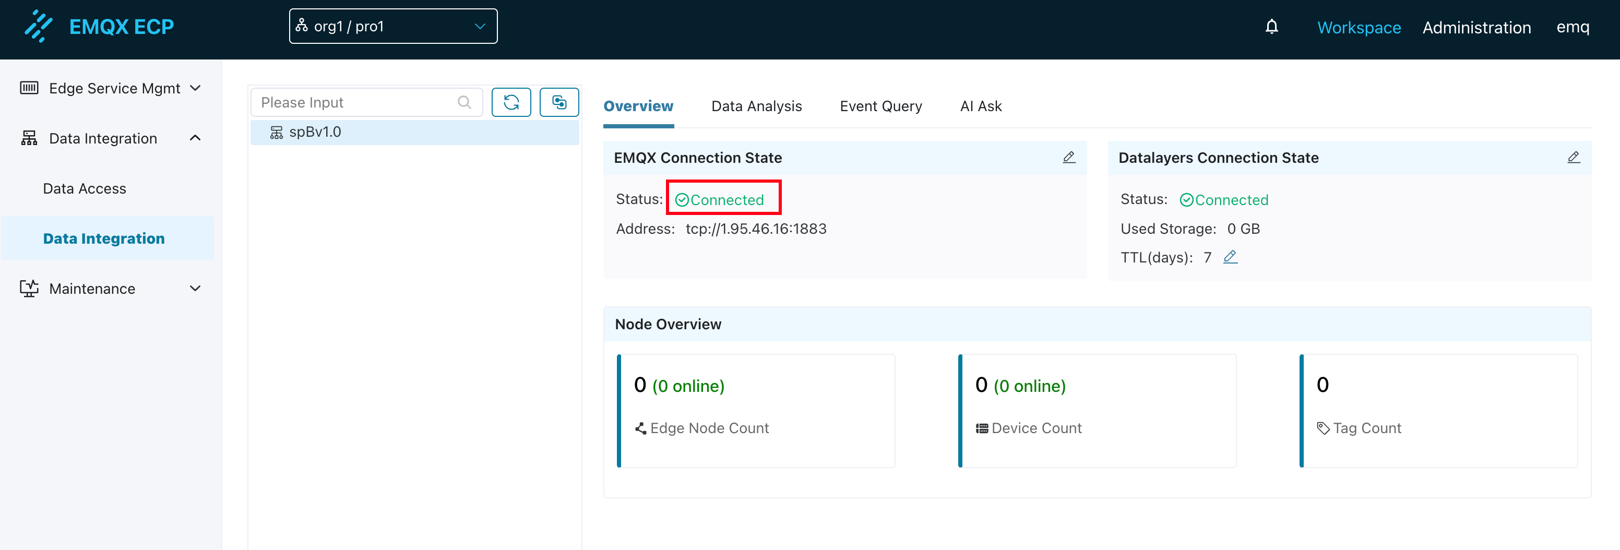The height and width of the screenshot is (550, 1620).
Task: Click the refresh icon next to search
Action: 510,102
